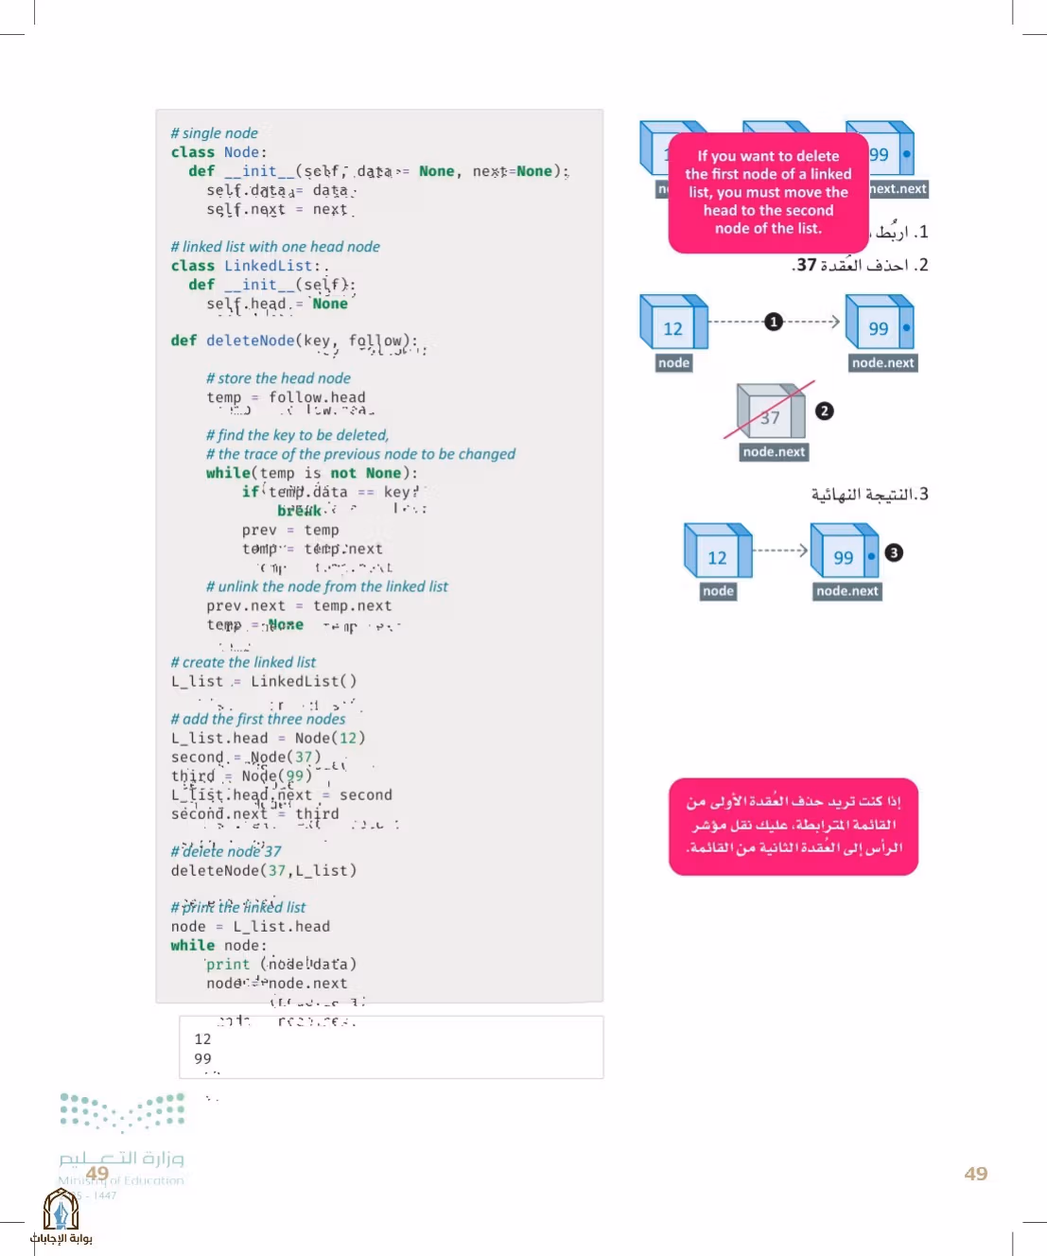Select comment '# unlink the node from the linked list'

click(327, 586)
